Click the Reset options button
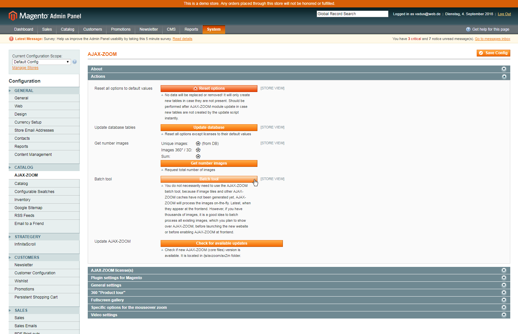This screenshot has width=518, height=334. click(209, 88)
